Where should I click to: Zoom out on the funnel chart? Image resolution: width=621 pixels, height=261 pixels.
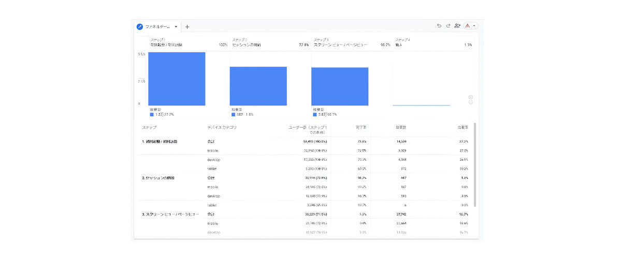470,102
